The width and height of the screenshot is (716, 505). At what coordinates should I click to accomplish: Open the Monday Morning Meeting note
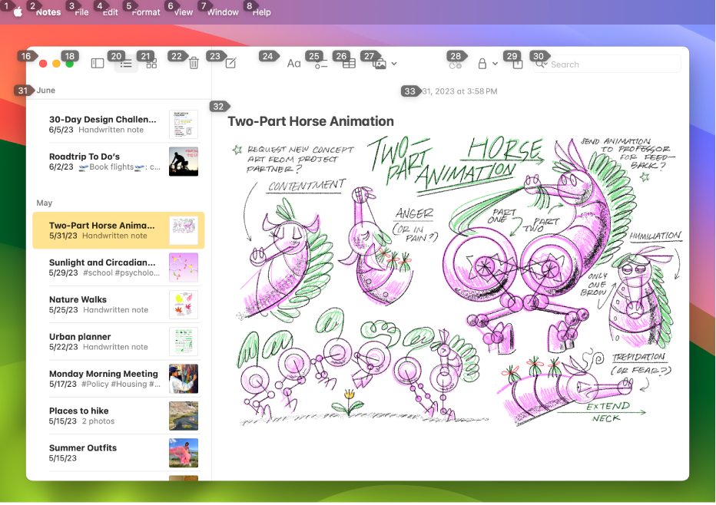pos(118,378)
